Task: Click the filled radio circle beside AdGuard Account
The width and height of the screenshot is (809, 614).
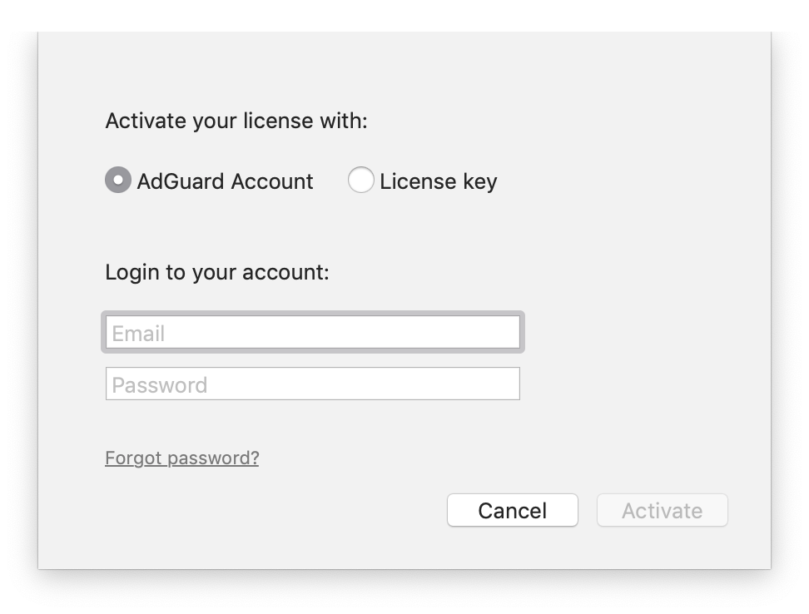Action: [x=118, y=181]
